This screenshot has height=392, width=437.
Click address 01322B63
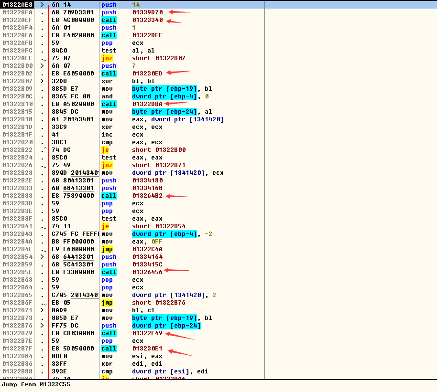point(18,279)
